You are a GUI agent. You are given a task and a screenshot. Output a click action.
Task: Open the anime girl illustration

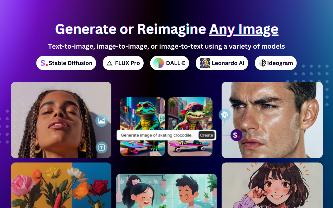click(x=272, y=185)
